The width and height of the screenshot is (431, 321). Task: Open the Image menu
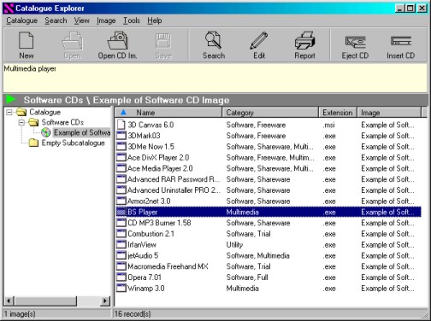106,20
